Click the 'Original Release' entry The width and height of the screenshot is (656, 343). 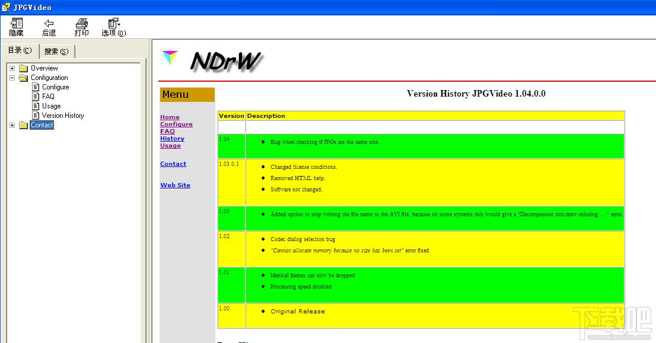click(298, 311)
